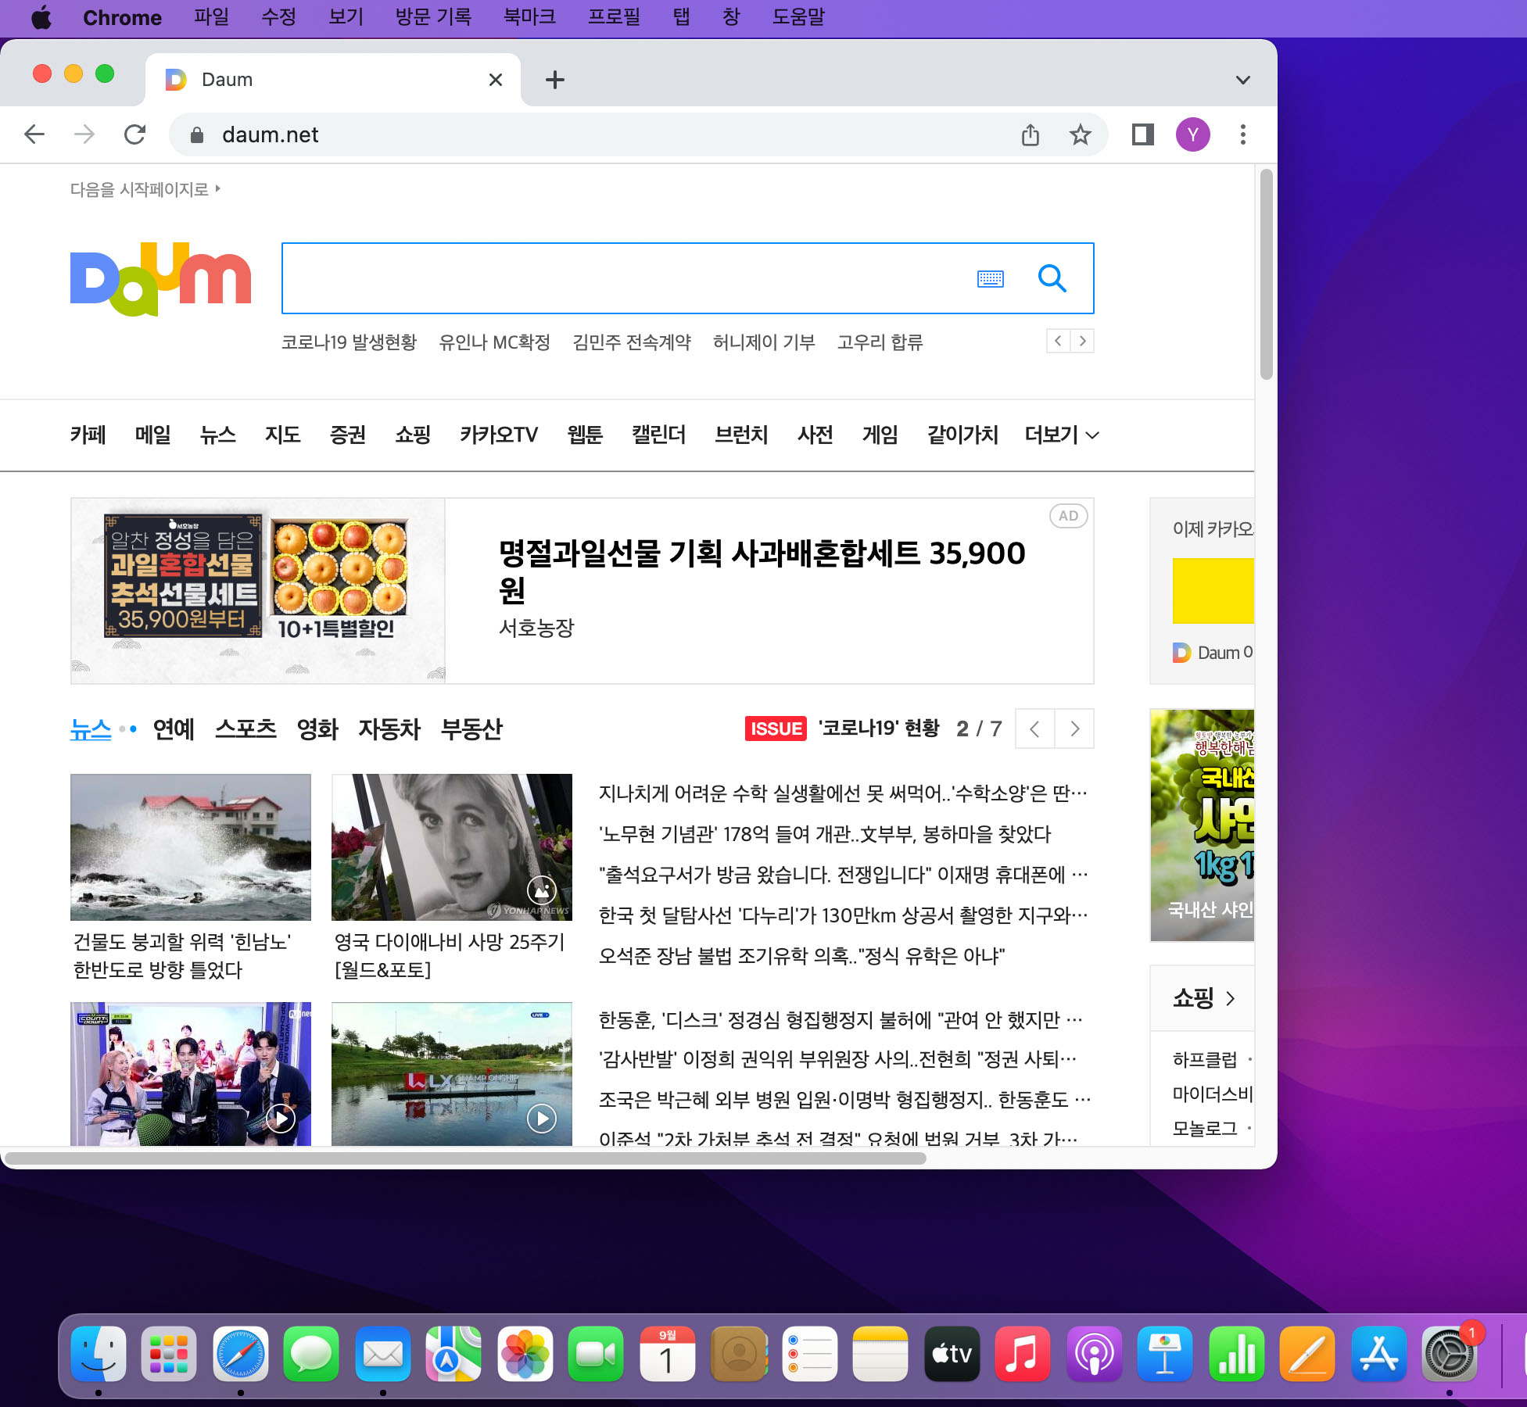Click the share icon in Chrome's address bar
Screen dimensions: 1527x1407
1031,134
